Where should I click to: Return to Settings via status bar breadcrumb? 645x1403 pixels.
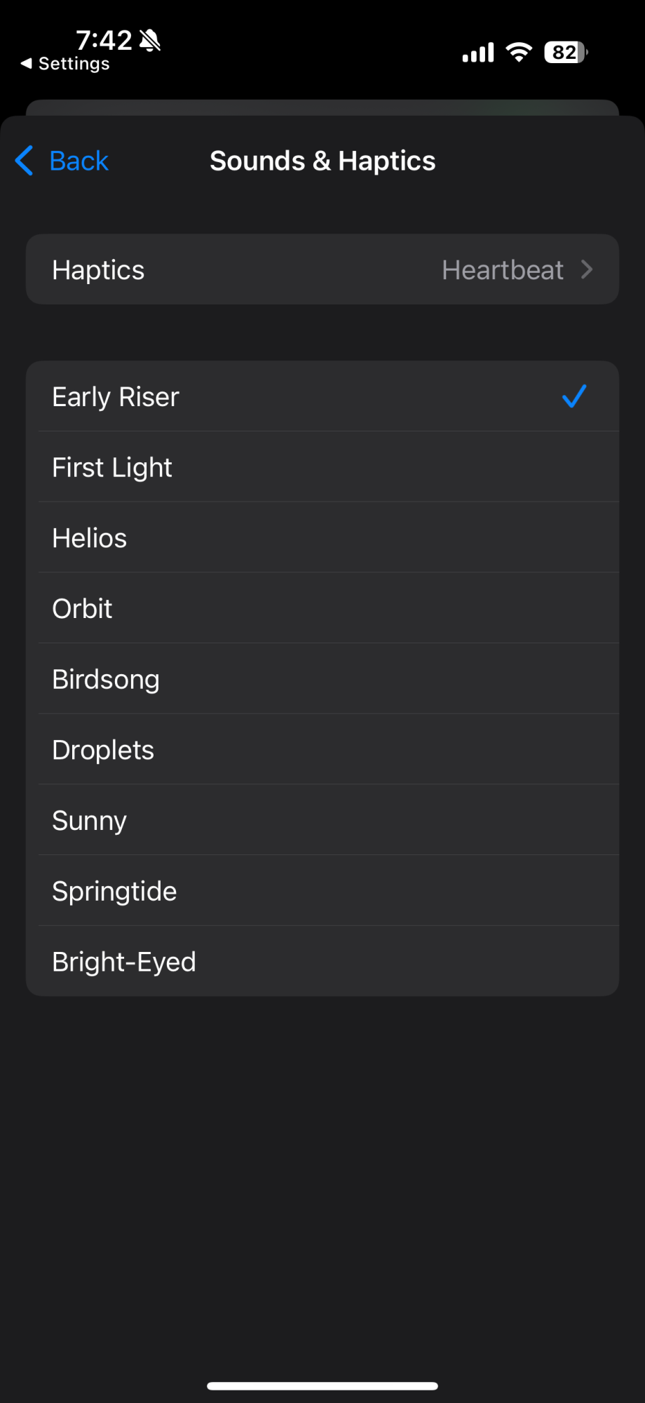tap(66, 64)
